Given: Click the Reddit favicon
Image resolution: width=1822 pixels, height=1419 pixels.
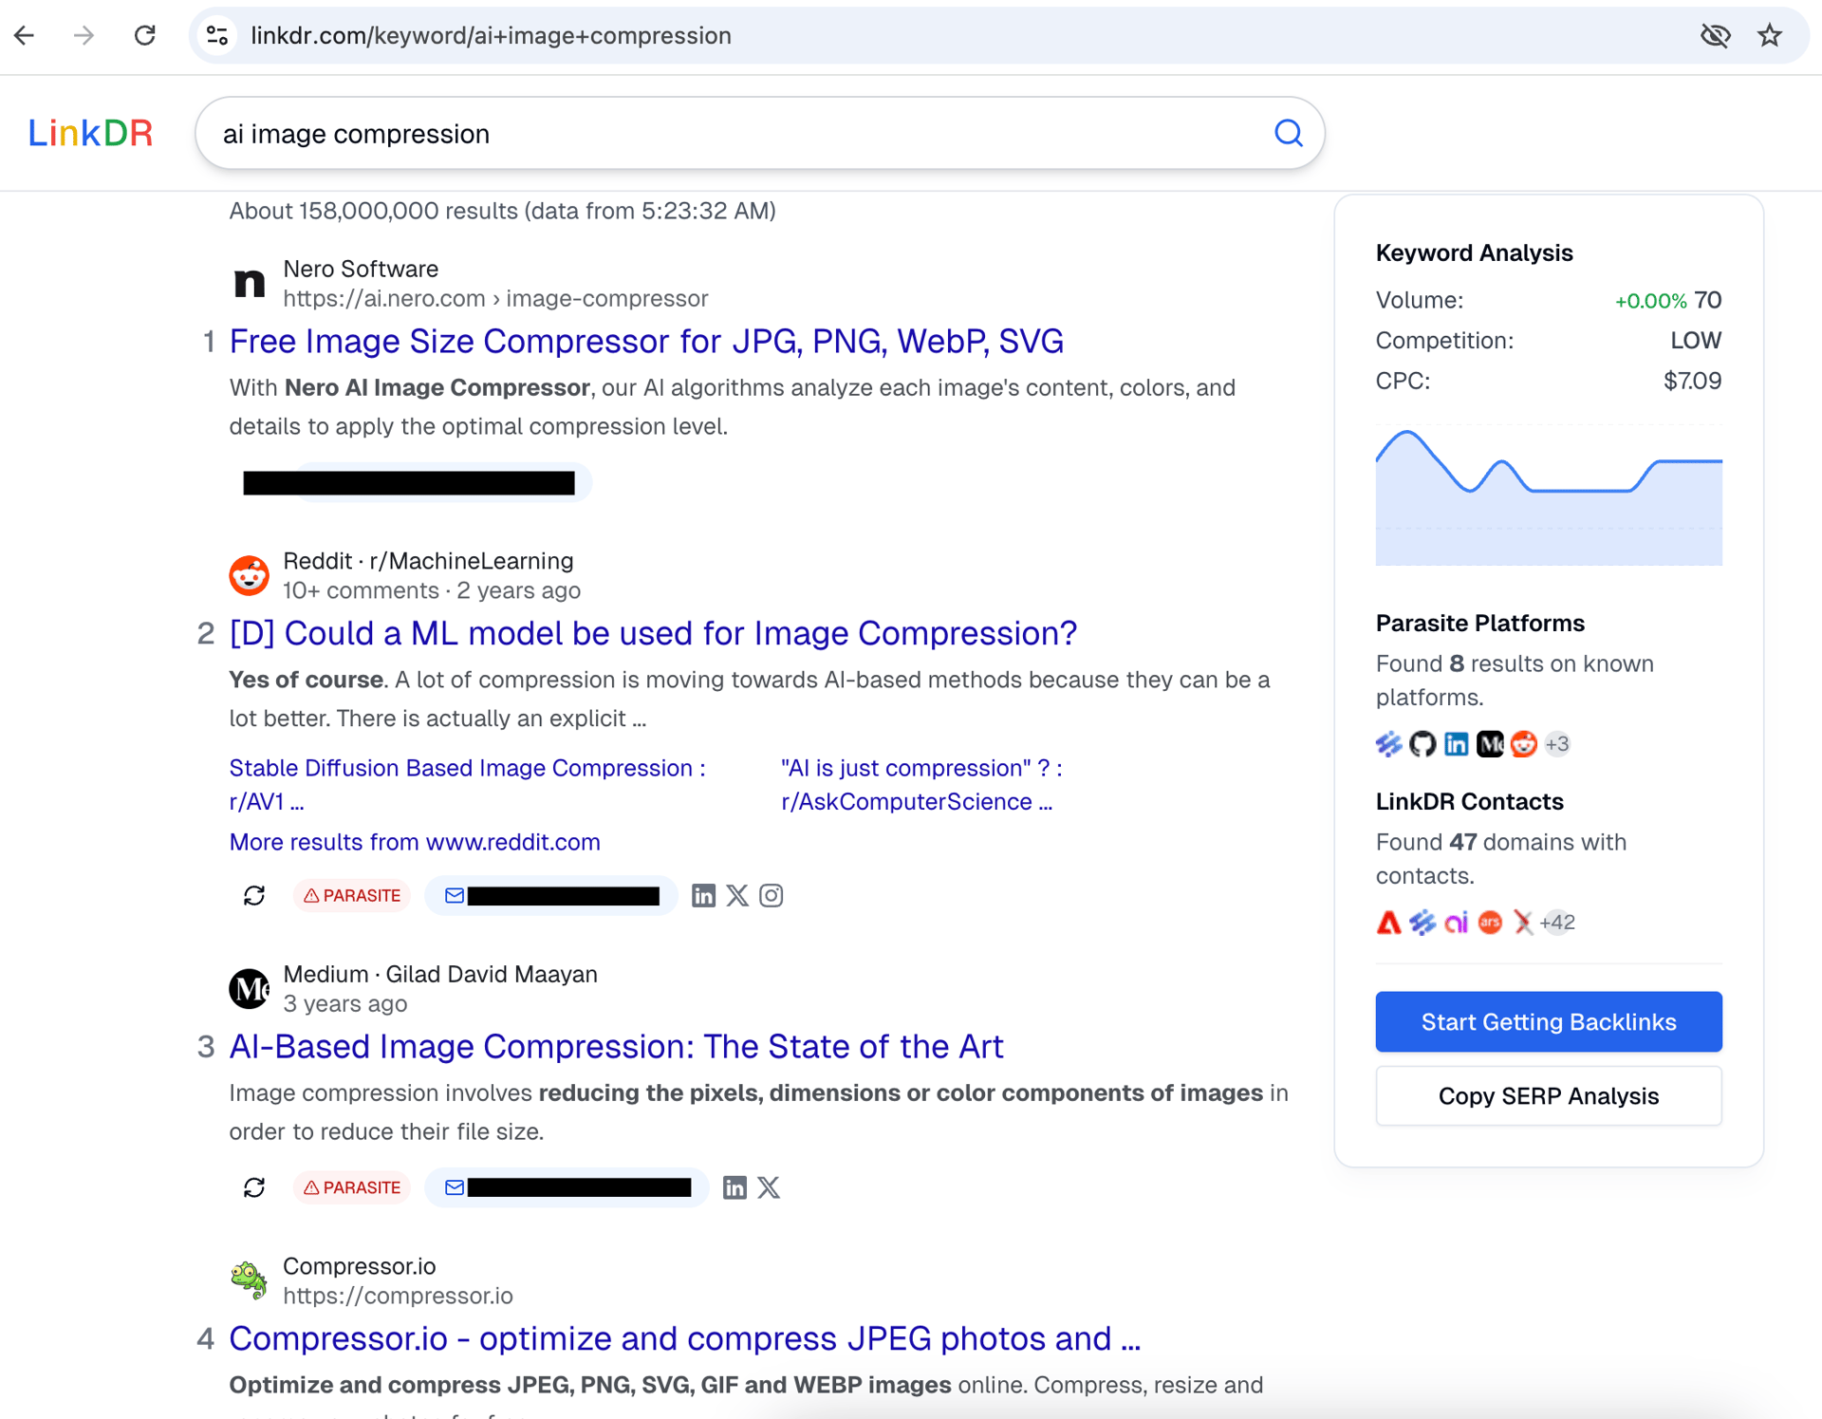Looking at the screenshot, I should (250, 575).
